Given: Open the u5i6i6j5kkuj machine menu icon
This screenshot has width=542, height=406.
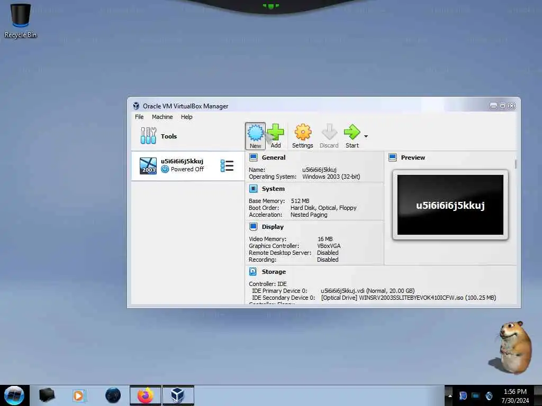Looking at the screenshot, I should pos(227,165).
